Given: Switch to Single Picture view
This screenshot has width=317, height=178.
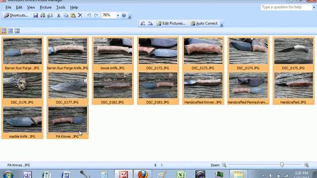Looking at the screenshot, I should coord(17,31).
